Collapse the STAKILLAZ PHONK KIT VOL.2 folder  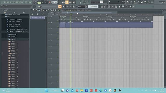[18, 32]
